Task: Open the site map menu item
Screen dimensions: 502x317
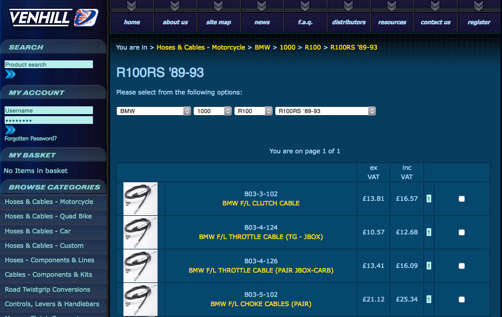Action: 218,22
